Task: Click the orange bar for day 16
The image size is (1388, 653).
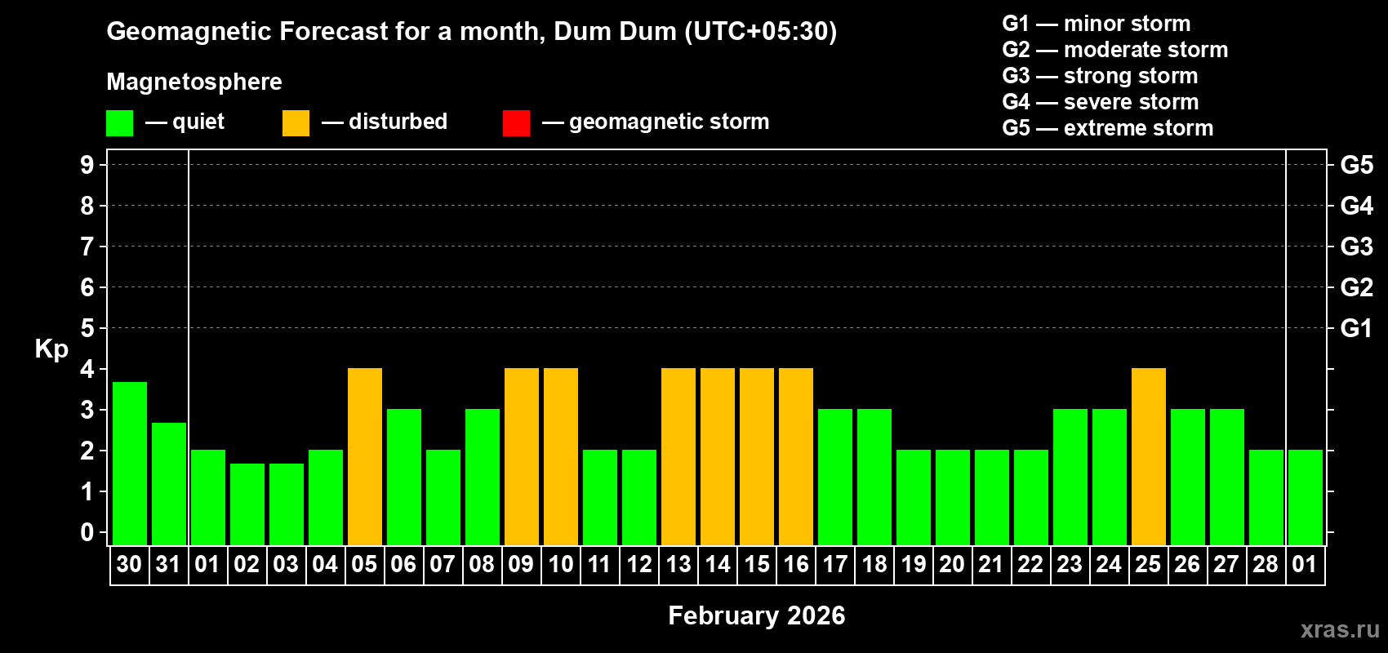Action: [x=796, y=457]
